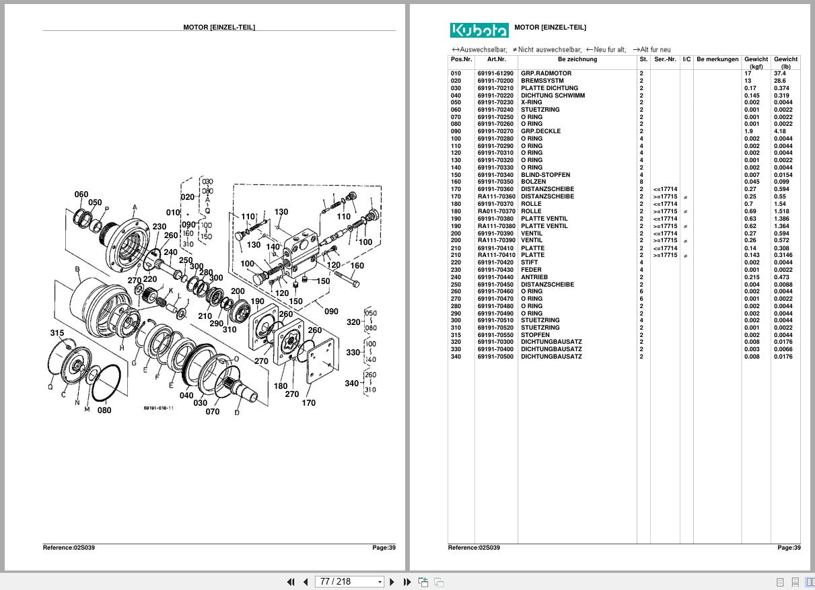Click the Art.Nr. column header
815x590 pixels.
coord(496,59)
